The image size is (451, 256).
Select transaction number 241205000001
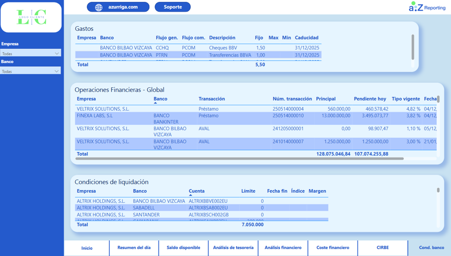[288, 129]
